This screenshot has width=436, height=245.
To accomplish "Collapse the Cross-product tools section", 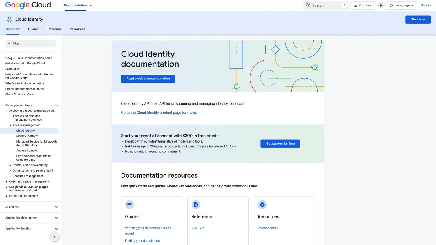I will click(x=56, y=105).
